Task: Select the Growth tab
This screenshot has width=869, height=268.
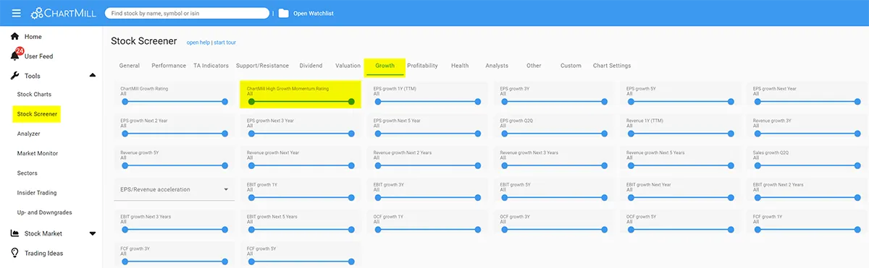Action: tap(385, 66)
